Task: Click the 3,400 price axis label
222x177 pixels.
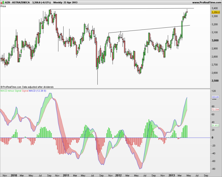Action: [215, 8]
